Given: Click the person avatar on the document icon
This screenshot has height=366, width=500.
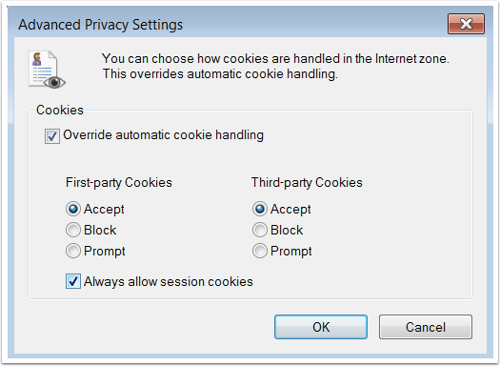Looking at the screenshot, I should click(37, 59).
